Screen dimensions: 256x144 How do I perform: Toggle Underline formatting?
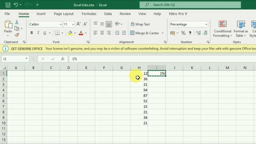tap(44, 33)
